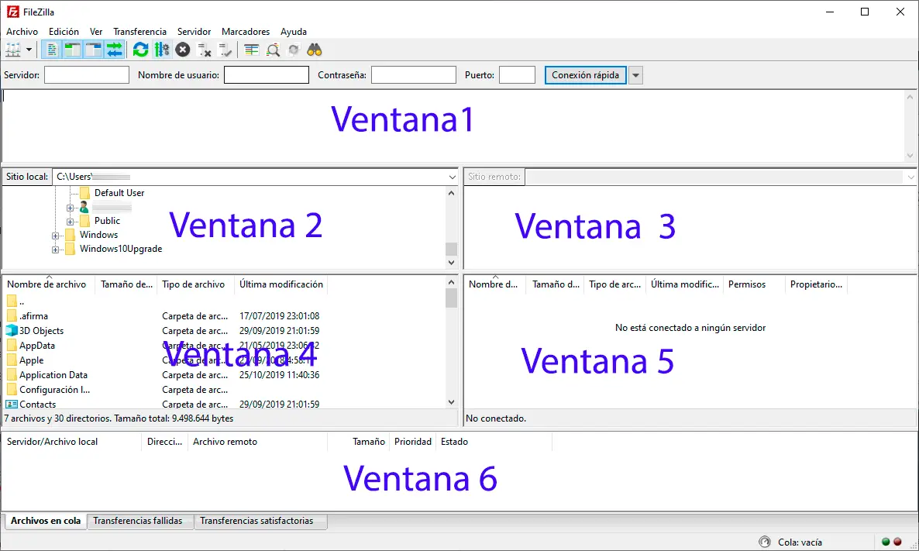Image resolution: width=919 pixels, height=551 pixels.
Task: Sort queue by Estado column
Action: coord(454,442)
